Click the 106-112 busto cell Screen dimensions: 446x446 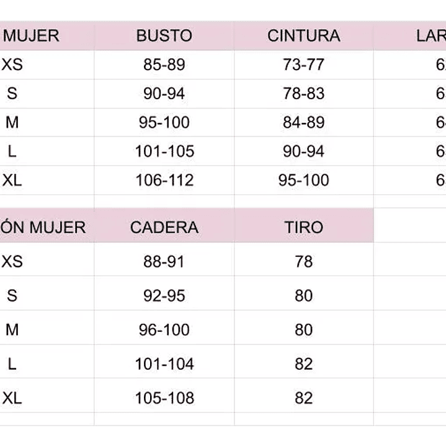[x=164, y=181]
